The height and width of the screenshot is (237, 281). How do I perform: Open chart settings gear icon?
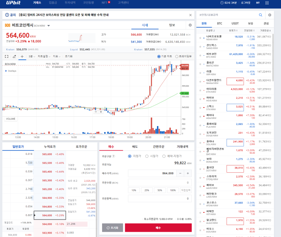tap(190, 25)
